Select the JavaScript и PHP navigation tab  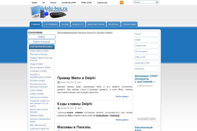coord(96,24)
